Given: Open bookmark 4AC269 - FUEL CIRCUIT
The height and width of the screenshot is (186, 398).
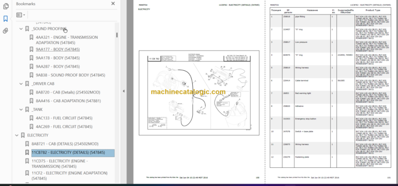Looking at the screenshot, I should 64,127.
